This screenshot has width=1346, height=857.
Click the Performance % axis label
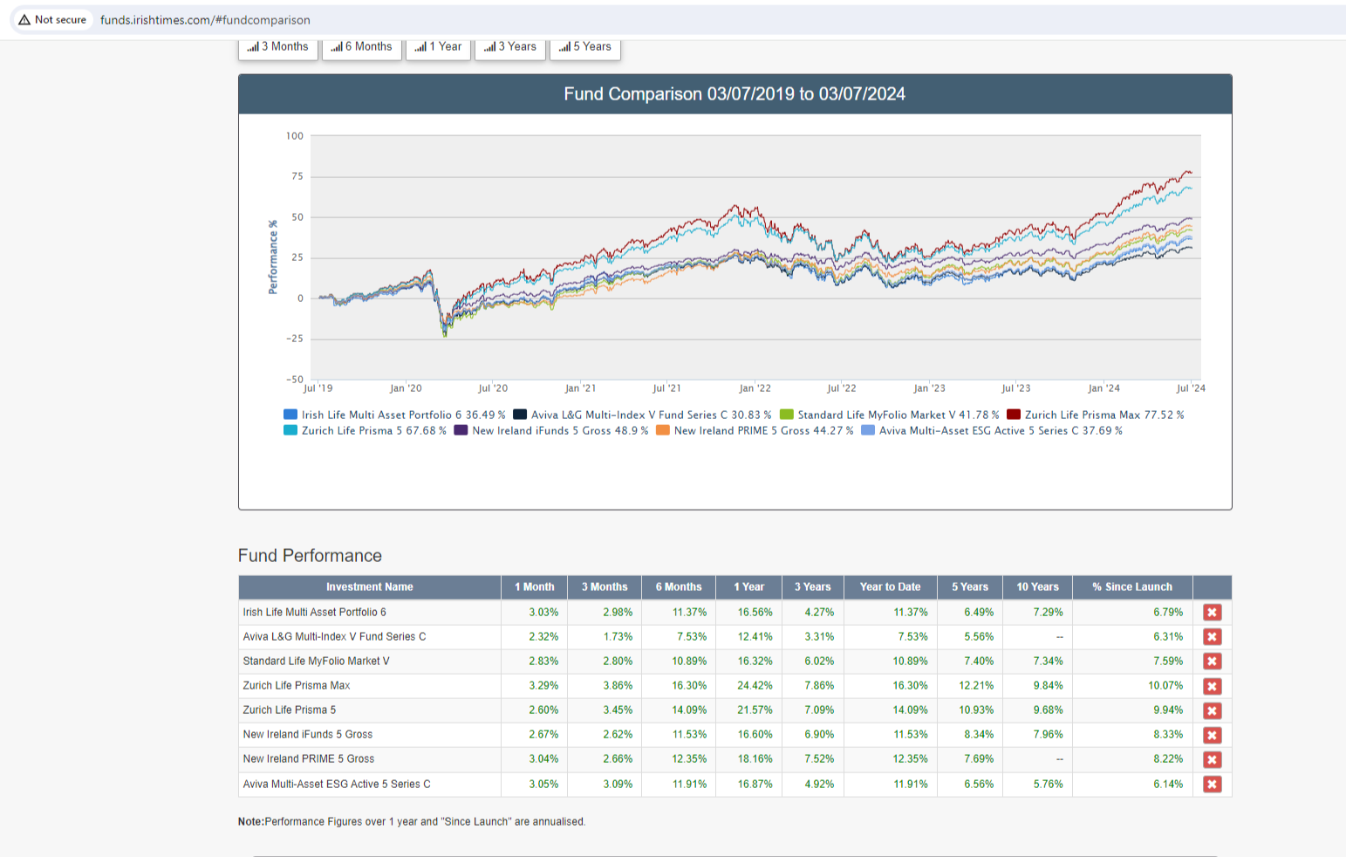click(273, 257)
